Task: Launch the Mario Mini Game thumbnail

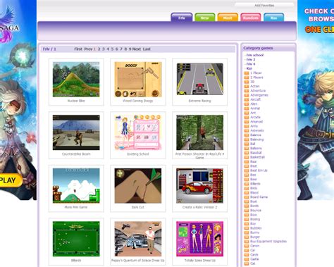Action: pos(76,186)
